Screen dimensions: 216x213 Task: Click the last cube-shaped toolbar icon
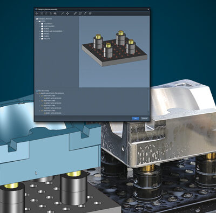pos(90,13)
